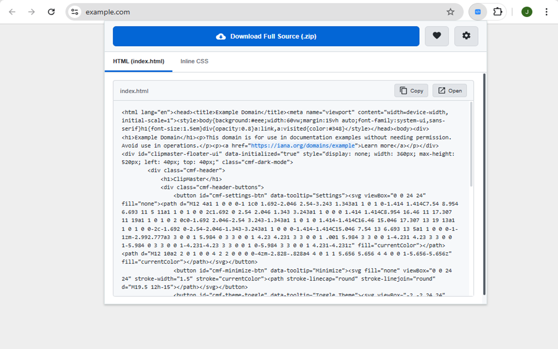Select the HTML (index.html) tab
The image size is (558, 349).
coord(138,62)
